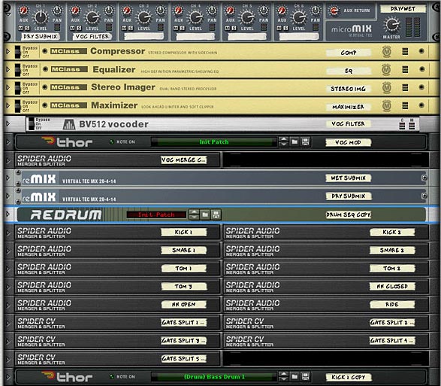
Task: Click the level meter icon on Stereo Imager
Action: 405,87
